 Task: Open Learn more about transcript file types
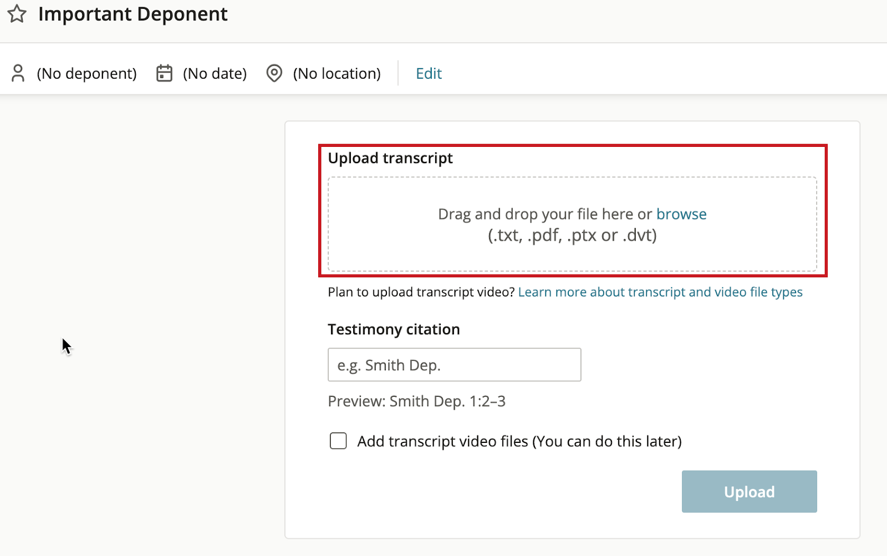tap(660, 292)
